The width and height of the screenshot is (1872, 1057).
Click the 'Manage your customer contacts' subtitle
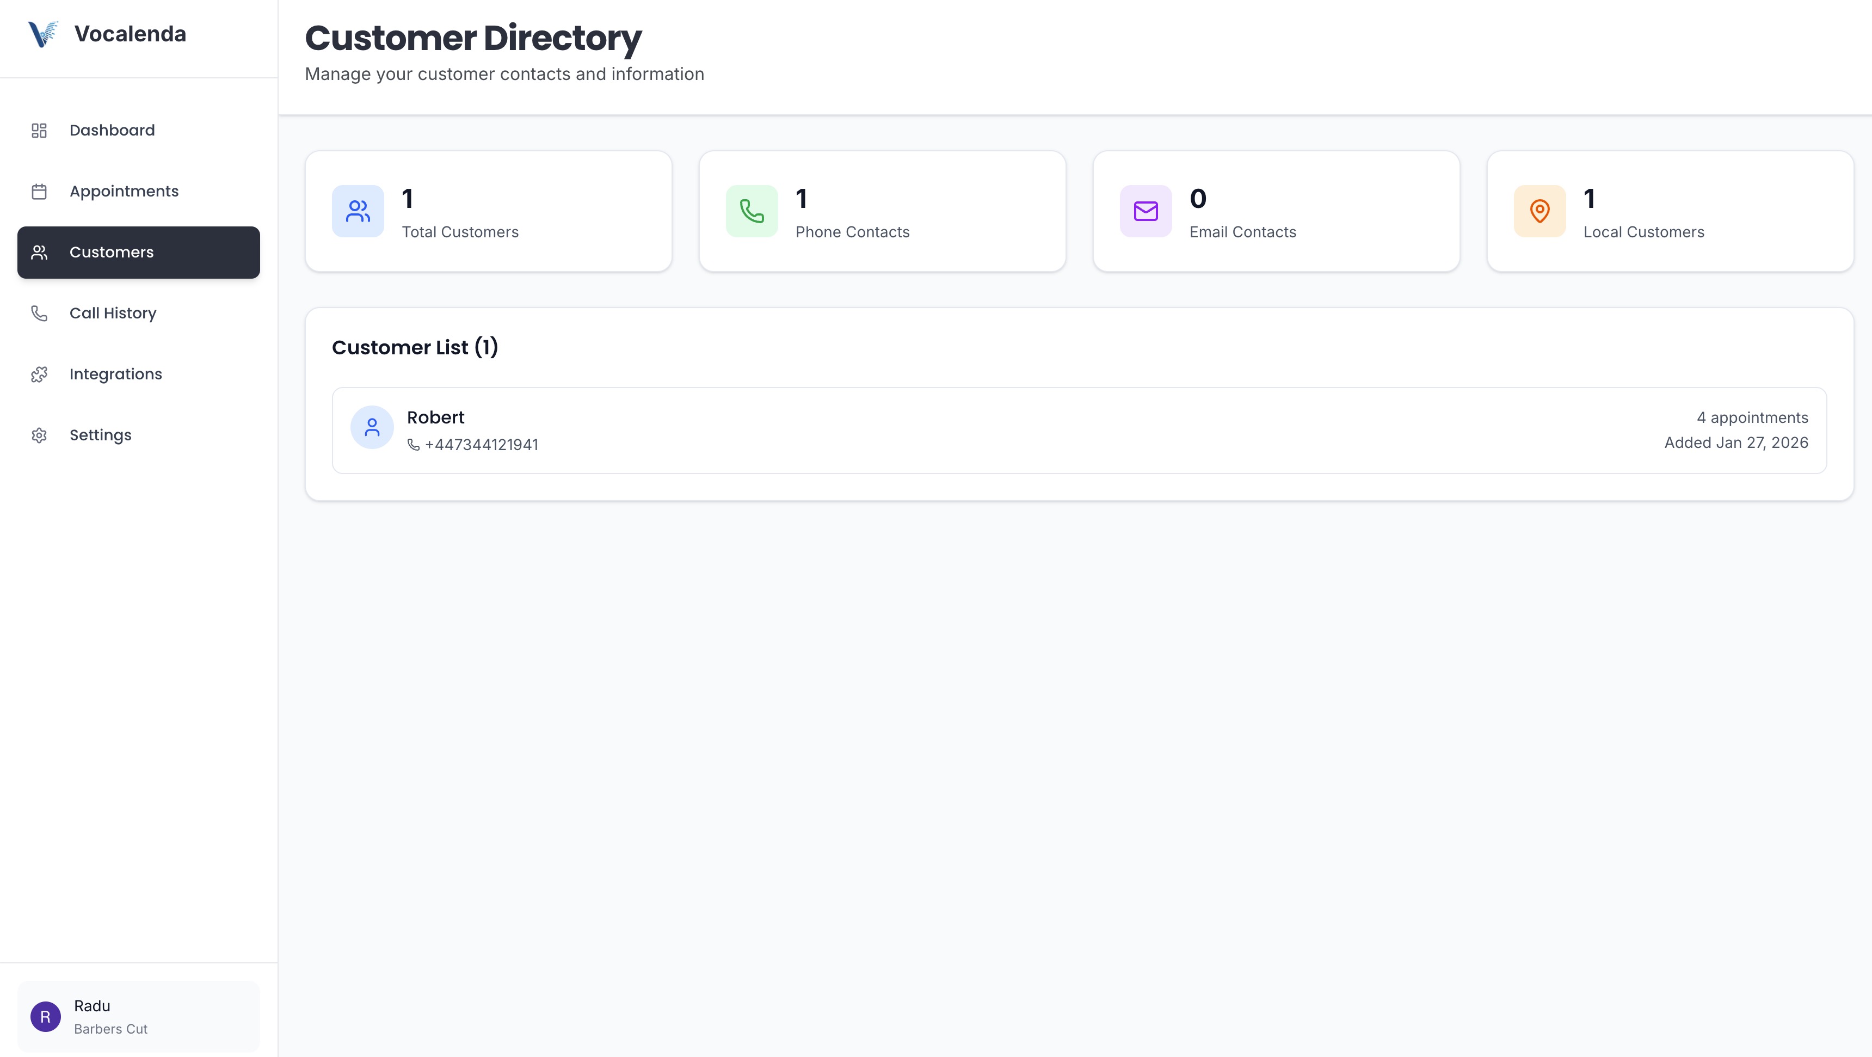(504, 74)
